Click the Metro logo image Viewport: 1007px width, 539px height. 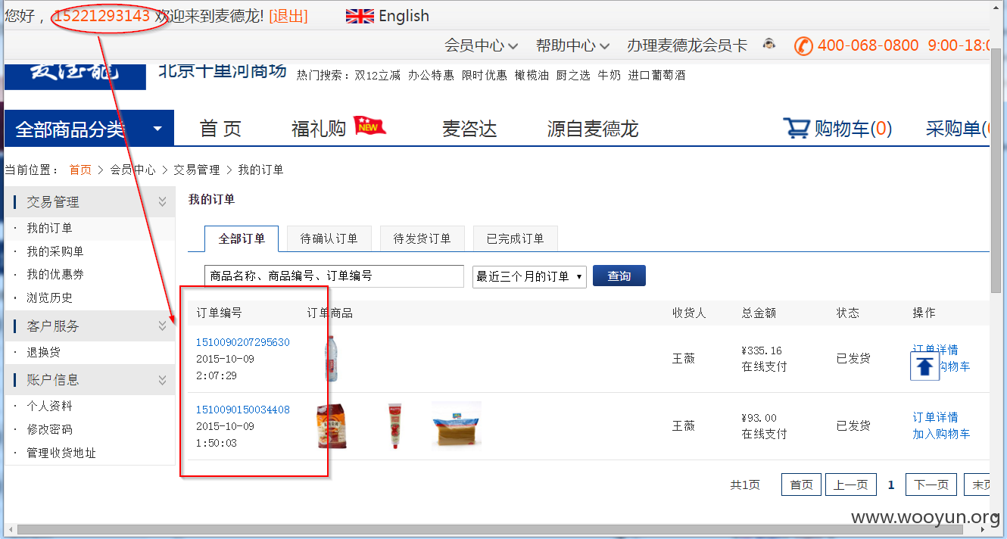(75, 76)
